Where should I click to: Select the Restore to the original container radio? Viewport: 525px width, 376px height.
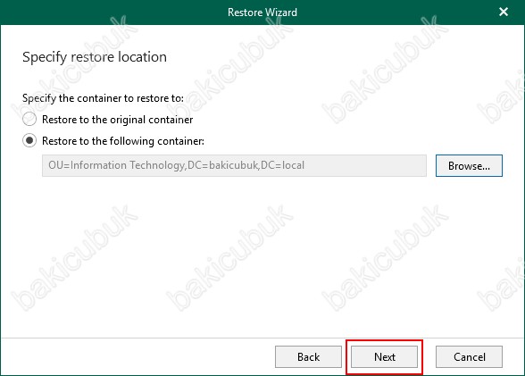click(29, 119)
